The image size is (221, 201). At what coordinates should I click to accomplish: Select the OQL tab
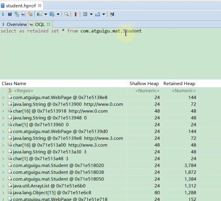point(40,24)
